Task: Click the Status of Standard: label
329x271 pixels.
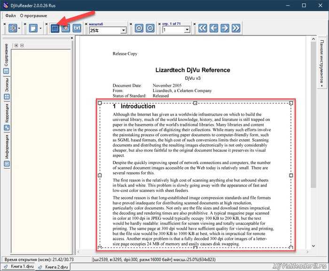Action: point(129,96)
